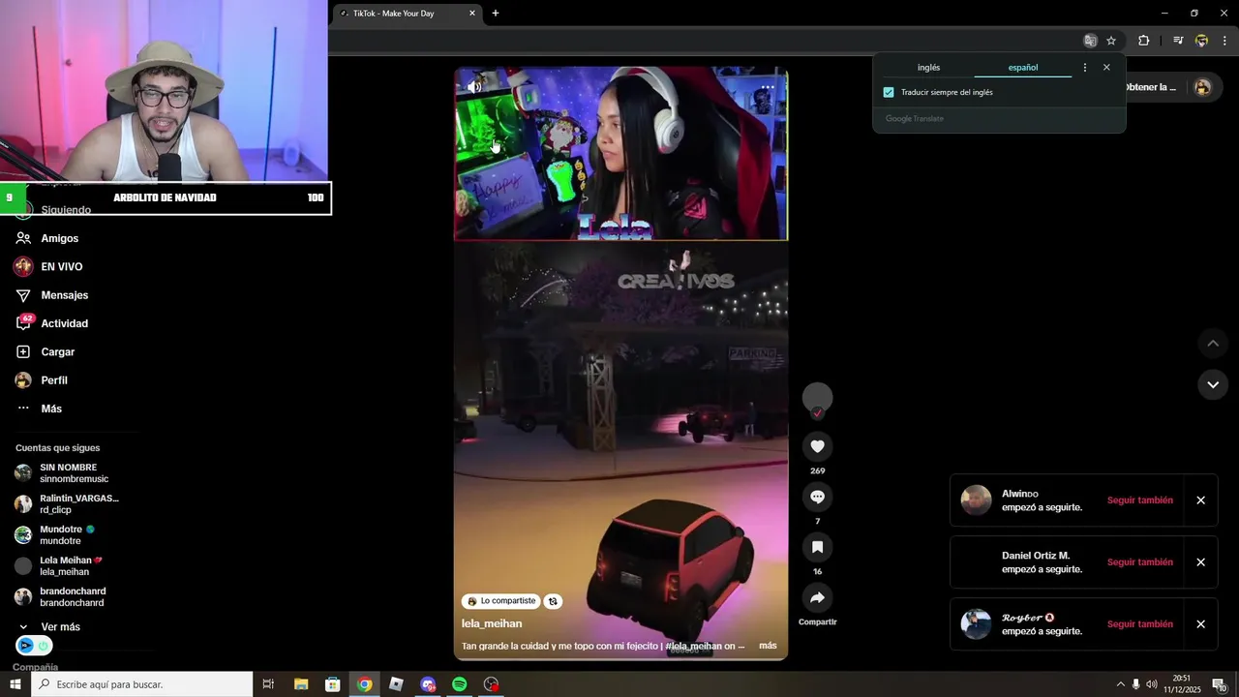Share the video with the arrow icon
This screenshot has height=697, width=1239.
pyautogui.click(x=818, y=597)
